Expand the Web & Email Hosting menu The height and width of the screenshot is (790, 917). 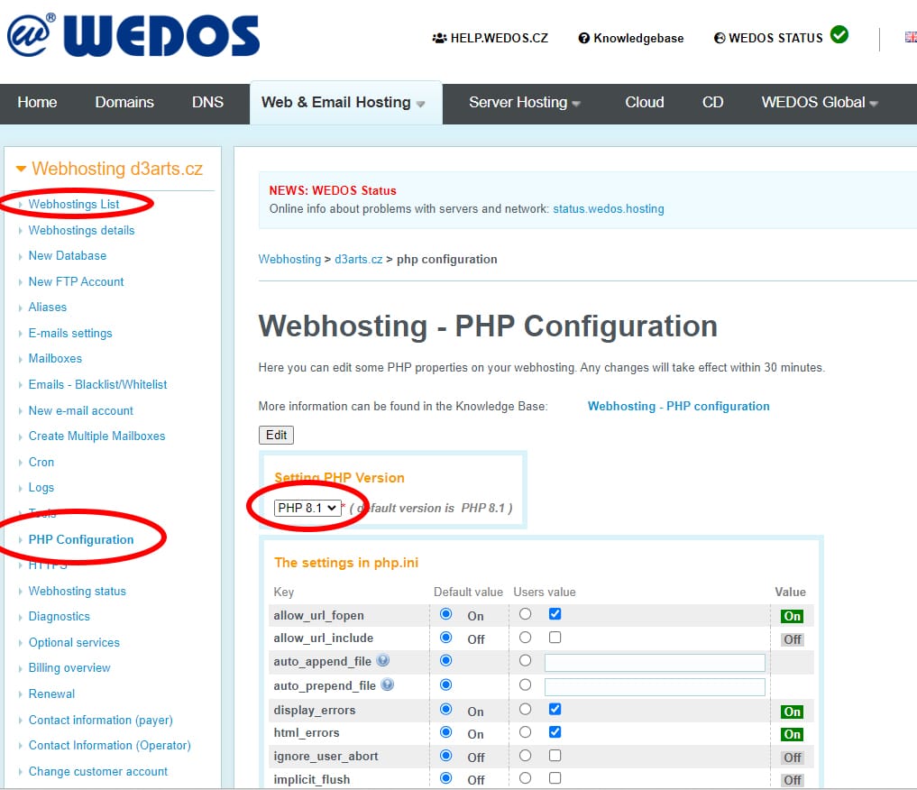pyautogui.click(x=344, y=102)
